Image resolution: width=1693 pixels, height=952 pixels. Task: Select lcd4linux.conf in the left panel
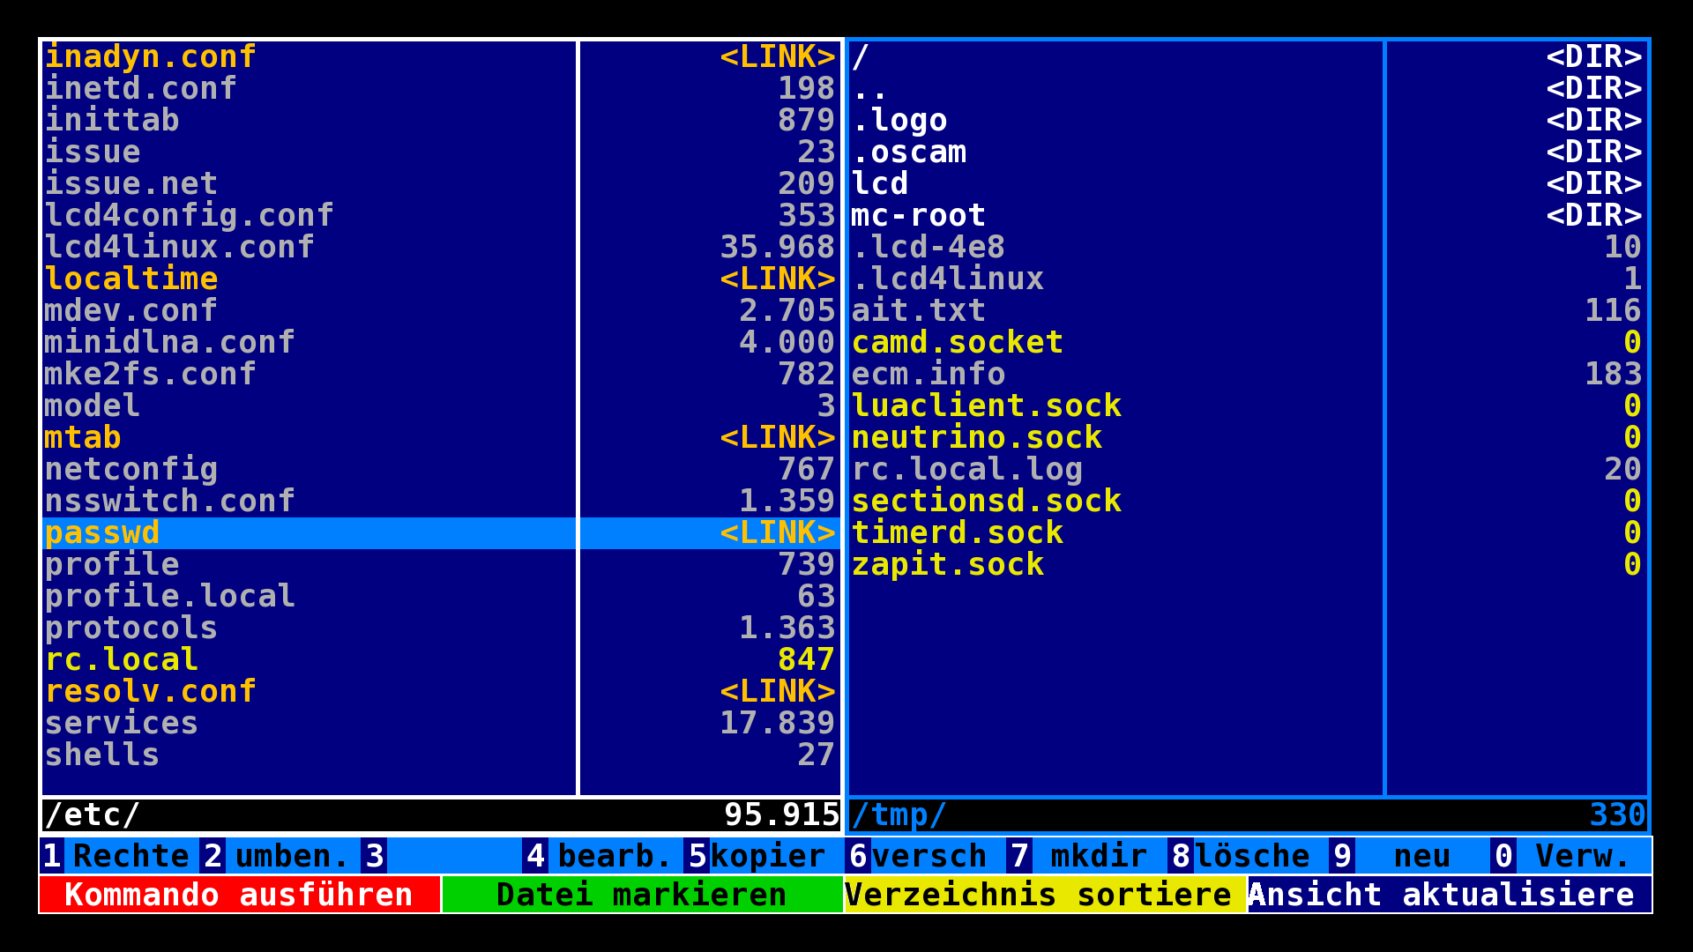point(179,248)
